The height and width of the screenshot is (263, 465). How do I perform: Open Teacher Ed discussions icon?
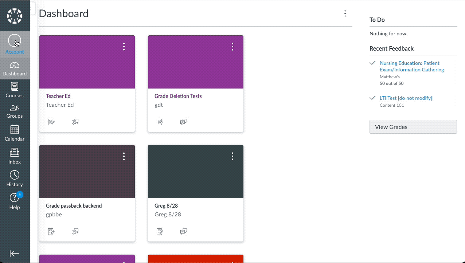[x=75, y=122]
